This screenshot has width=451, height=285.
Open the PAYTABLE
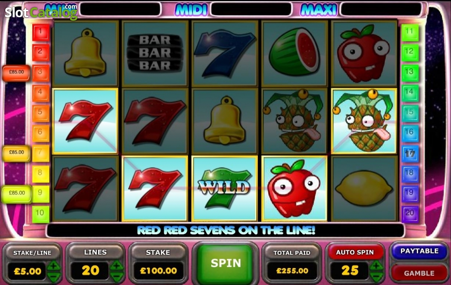coord(419,251)
